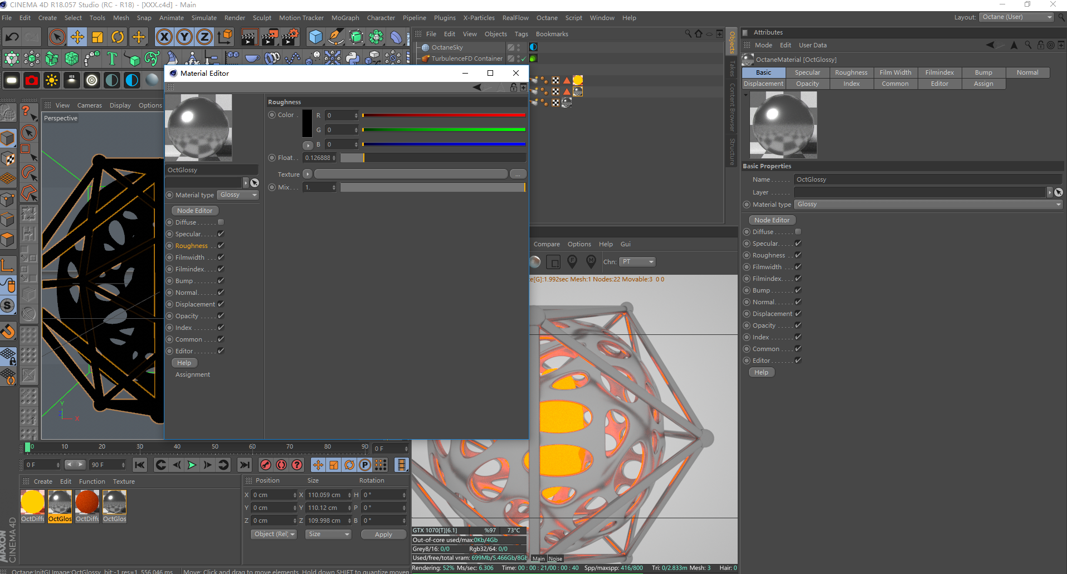Click the film strip icon beside the timeline
Image resolution: width=1067 pixels, height=574 pixels.
(x=401, y=465)
